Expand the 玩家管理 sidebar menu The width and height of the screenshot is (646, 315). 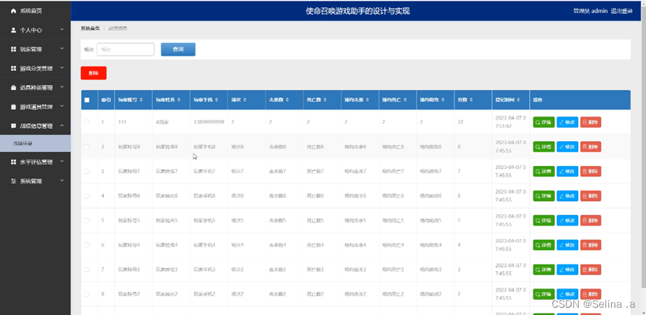coord(35,49)
